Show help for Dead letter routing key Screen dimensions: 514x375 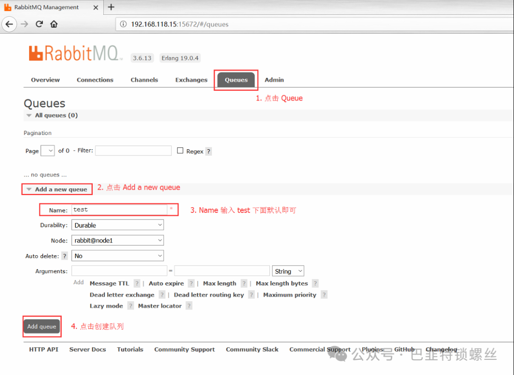coord(251,295)
